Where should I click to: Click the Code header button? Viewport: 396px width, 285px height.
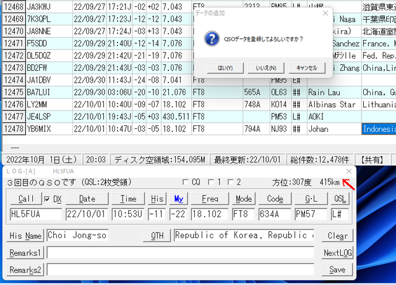pyautogui.click(x=275, y=199)
